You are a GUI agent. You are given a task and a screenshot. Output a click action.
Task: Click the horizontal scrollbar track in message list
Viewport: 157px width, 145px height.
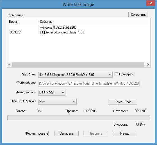click(78, 64)
